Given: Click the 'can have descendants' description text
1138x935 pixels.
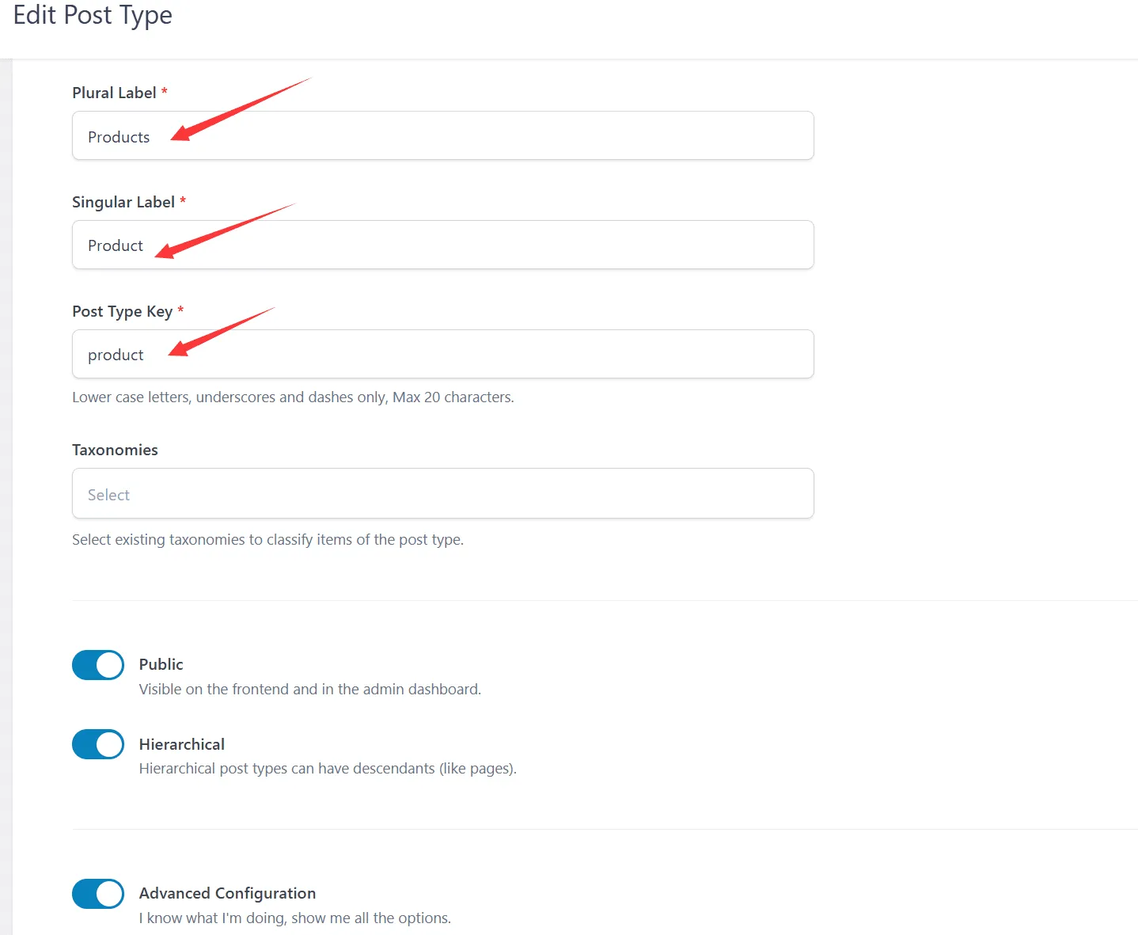Looking at the screenshot, I should coord(328,769).
